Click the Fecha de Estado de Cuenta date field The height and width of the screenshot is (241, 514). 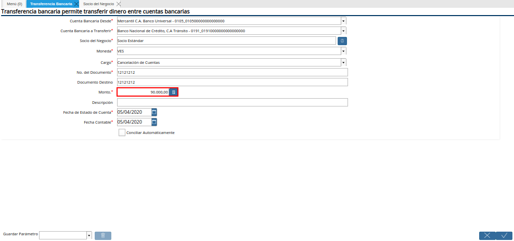click(x=134, y=112)
